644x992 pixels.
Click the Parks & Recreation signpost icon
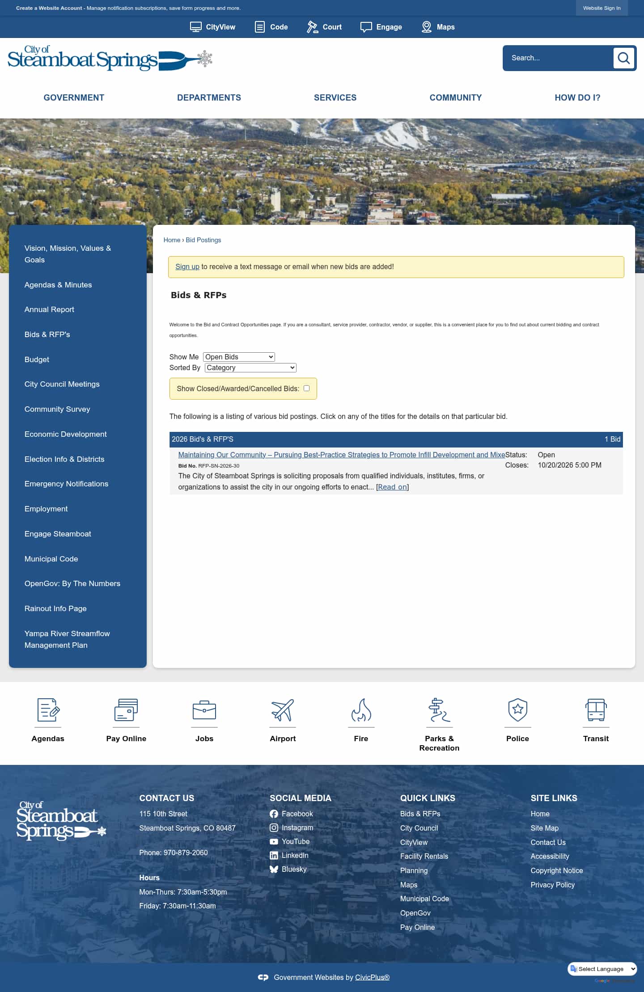click(439, 710)
